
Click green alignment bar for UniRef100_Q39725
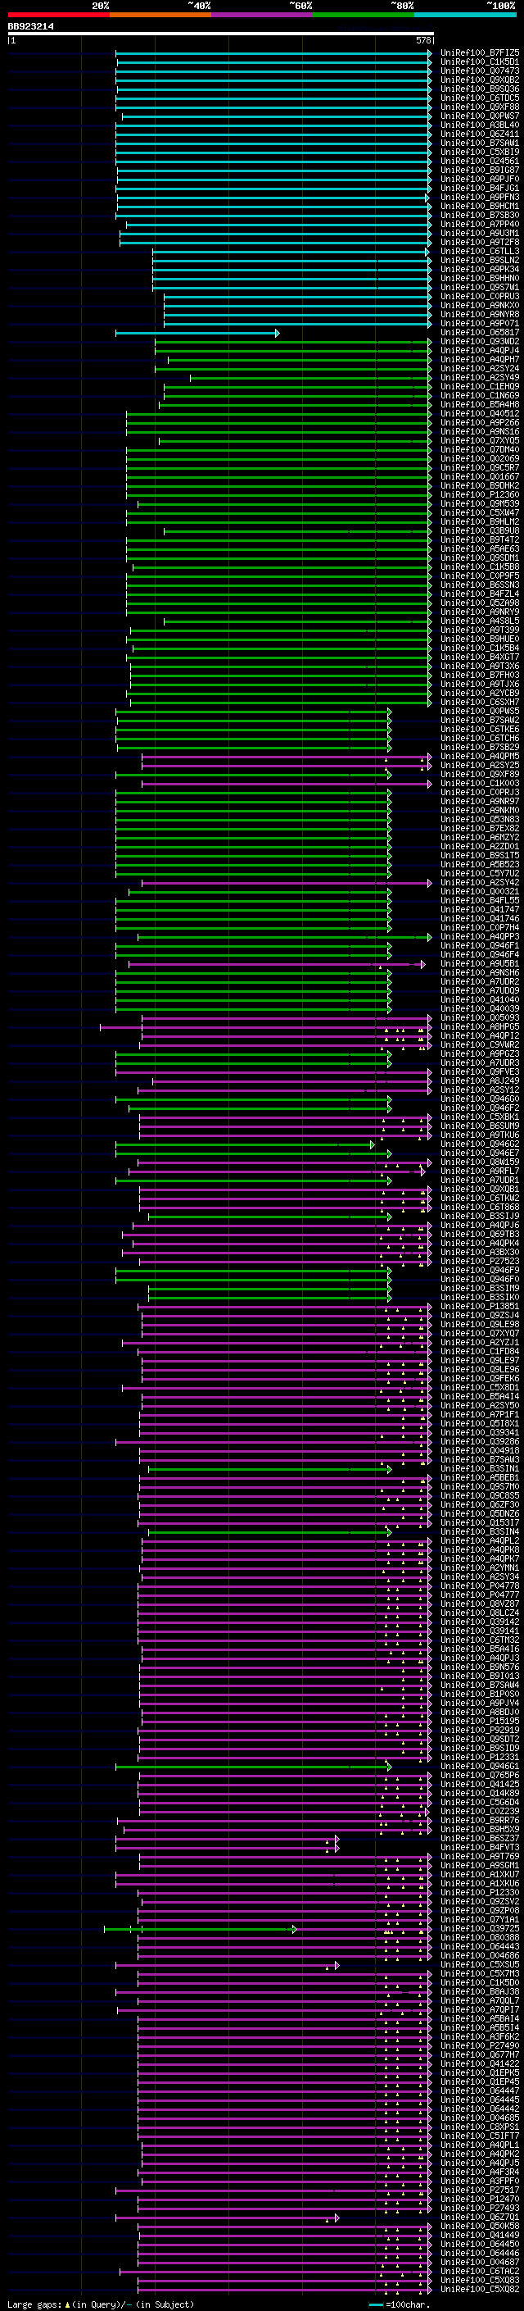click(200, 1929)
